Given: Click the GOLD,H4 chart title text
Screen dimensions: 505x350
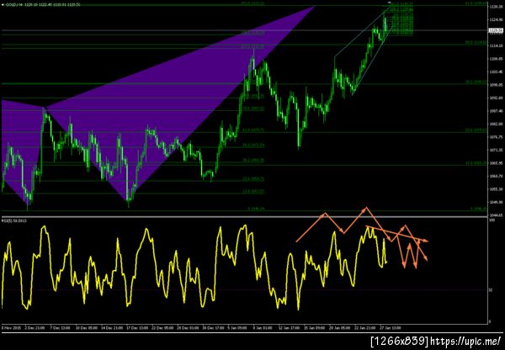Looking at the screenshot, I should 43,5.
